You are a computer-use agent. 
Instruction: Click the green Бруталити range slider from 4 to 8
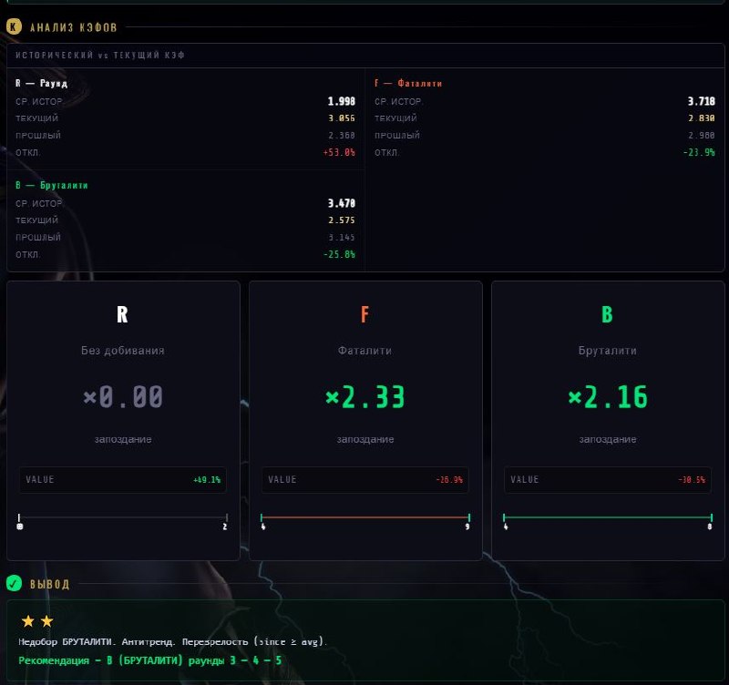[x=607, y=517]
